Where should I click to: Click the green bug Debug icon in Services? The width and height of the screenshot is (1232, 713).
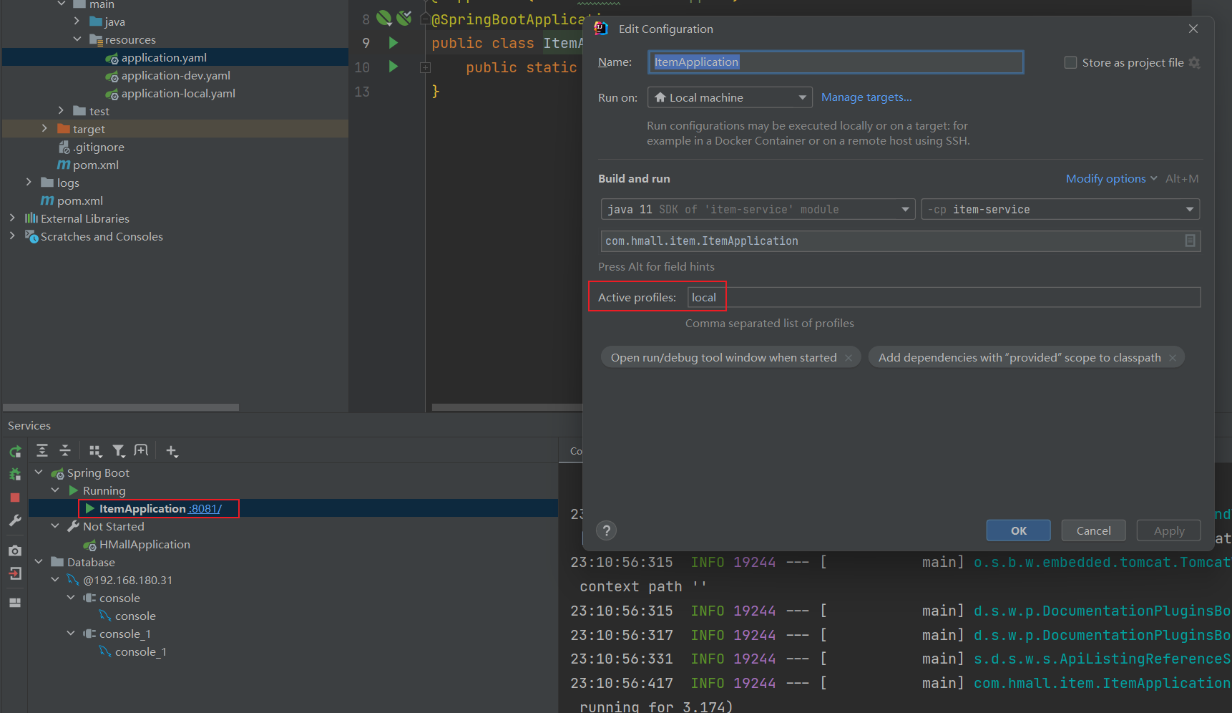click(x=15, y=474)
